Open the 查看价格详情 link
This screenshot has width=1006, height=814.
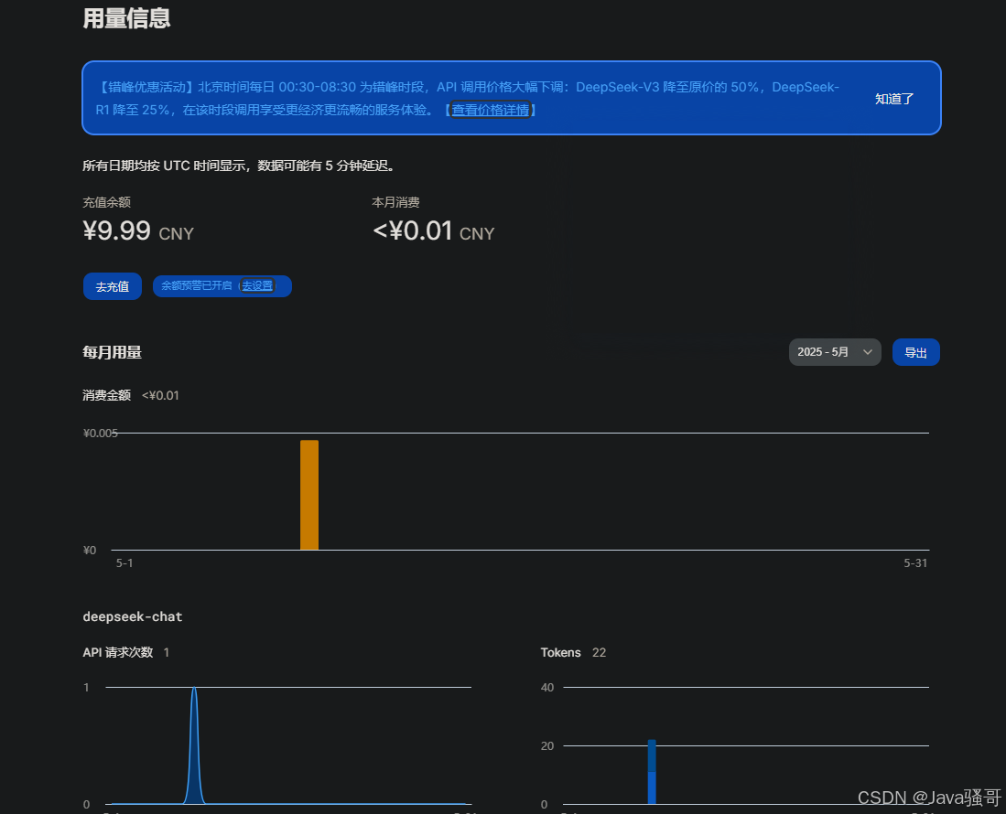point(491,111)
